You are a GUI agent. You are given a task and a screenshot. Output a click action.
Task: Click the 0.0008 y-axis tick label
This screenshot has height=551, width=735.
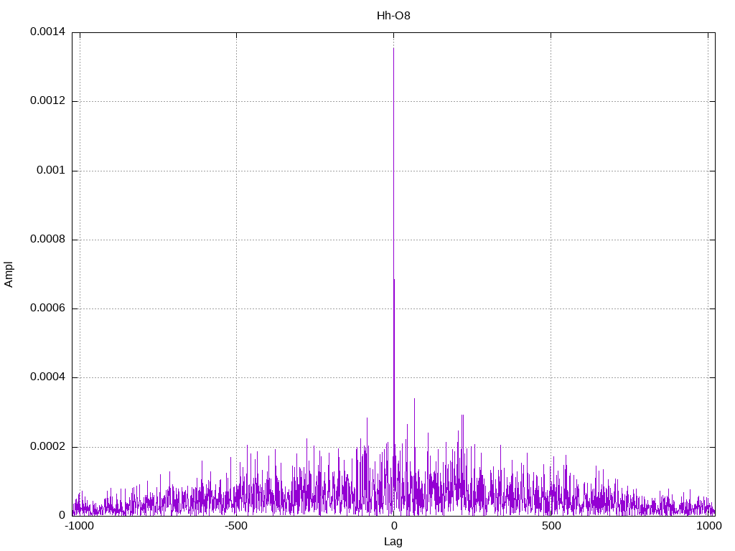(47, 240)
